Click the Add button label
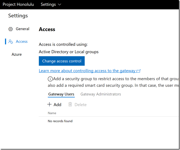The height and width of the screenshot is (150, 180). tap(57, 104)
